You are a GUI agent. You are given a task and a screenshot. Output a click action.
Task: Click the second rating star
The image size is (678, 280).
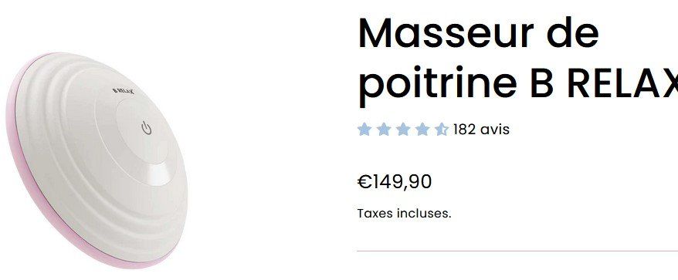pos(384,129)
